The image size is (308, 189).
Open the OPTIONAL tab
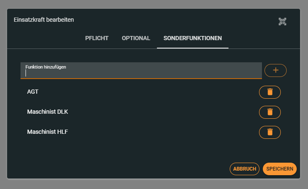point(136,38)
